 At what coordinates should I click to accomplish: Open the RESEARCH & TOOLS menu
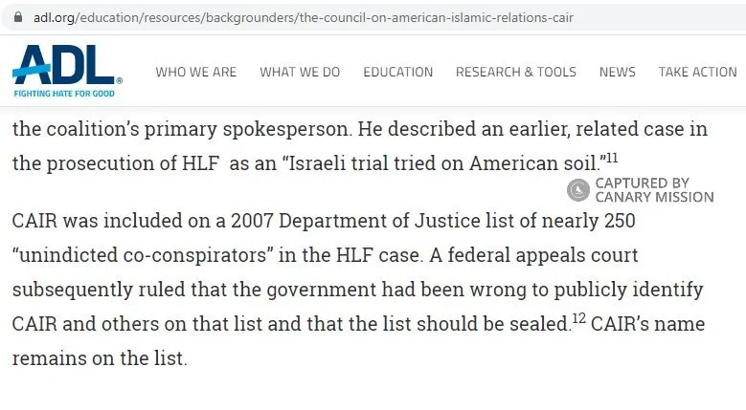(x=515, y=72)
